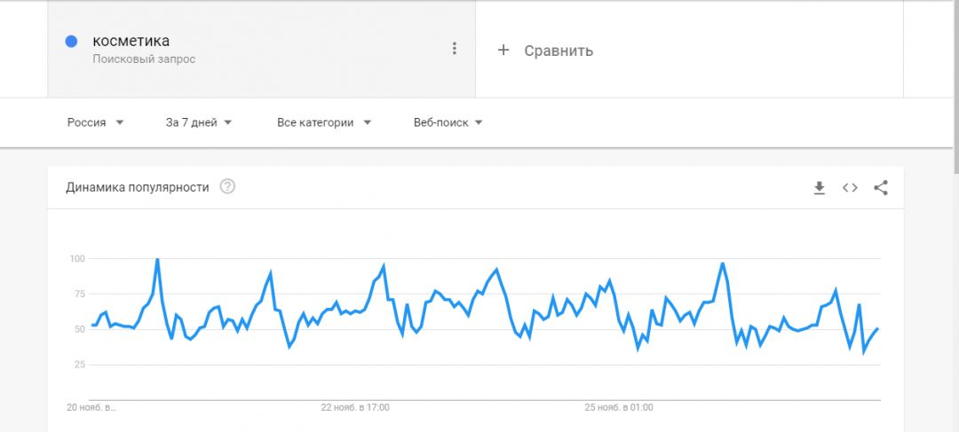Click the page vertical scrollbar
This screenshot has height=432, width=959.
[x=954, y=89]
